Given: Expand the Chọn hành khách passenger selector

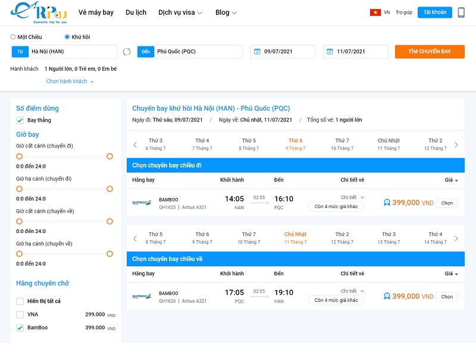Looking at the screenshot, I should 70,81.
